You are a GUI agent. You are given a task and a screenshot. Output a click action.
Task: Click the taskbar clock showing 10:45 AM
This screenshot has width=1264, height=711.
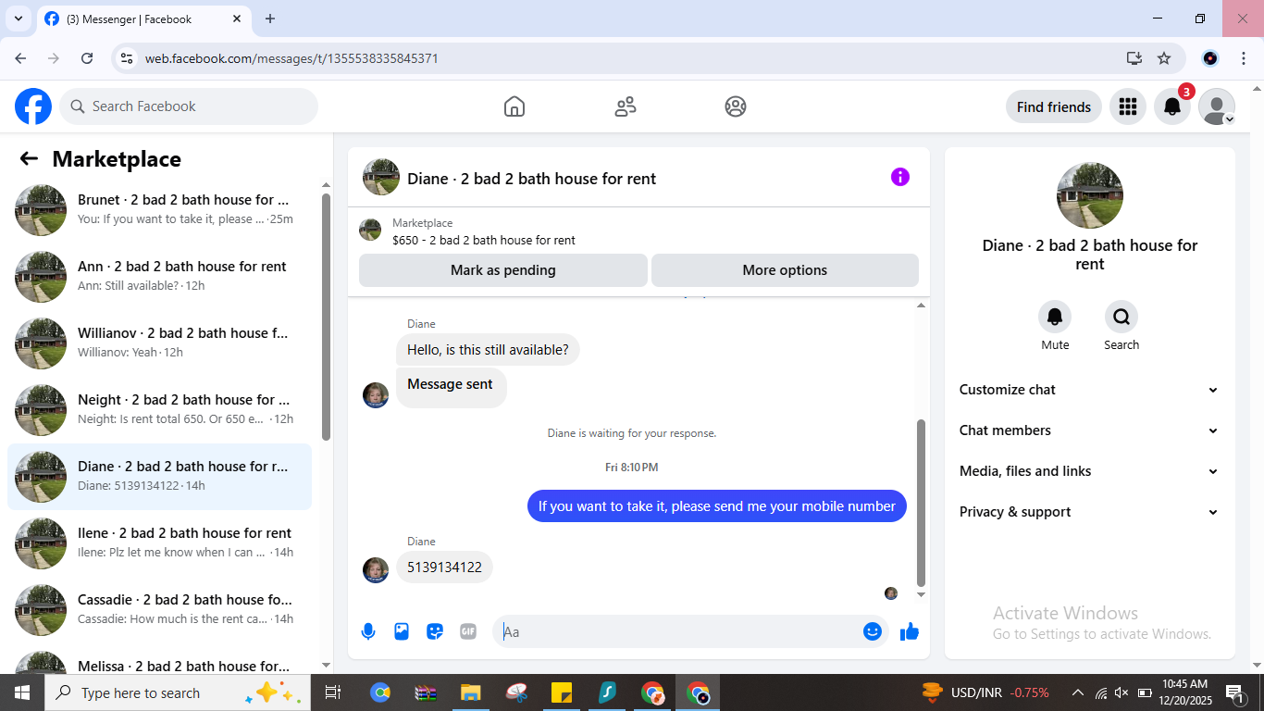point(1184,692)
